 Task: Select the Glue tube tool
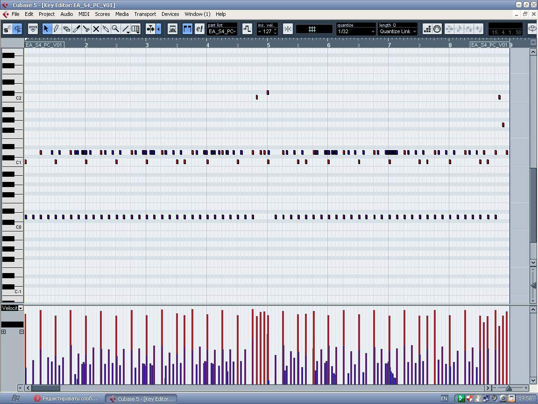[x=106, y=29]
